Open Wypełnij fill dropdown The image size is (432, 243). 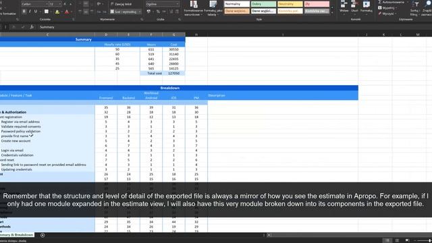click(388, 8)
